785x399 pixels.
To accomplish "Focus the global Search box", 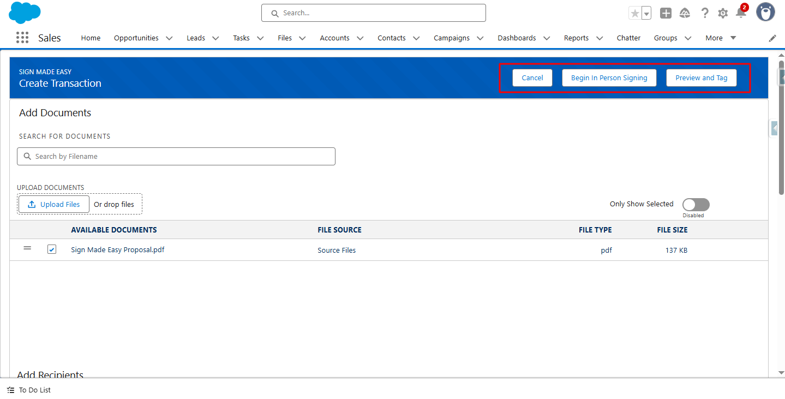I will coord(374,13).
